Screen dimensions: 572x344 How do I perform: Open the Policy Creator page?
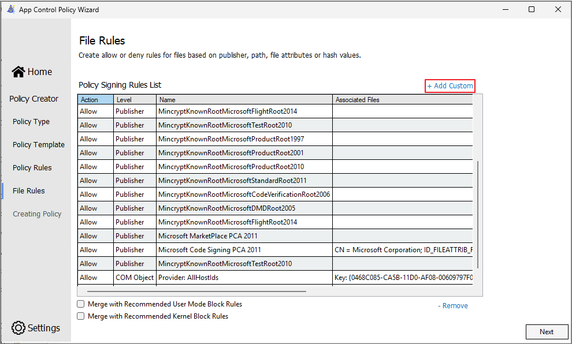click(x=34, y=99)
